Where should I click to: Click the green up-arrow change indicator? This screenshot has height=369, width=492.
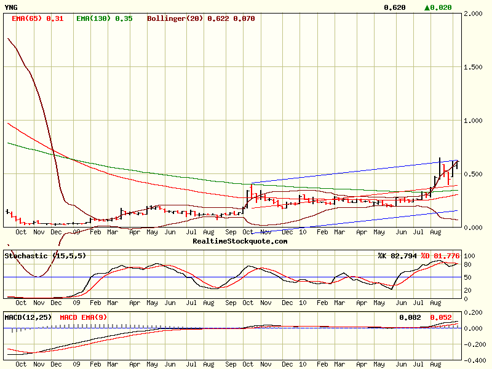428,7
